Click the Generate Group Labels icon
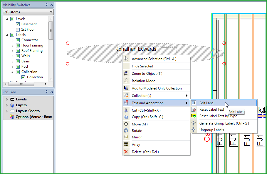The width and height of the screenshot is (267, 174). point(194,123)
